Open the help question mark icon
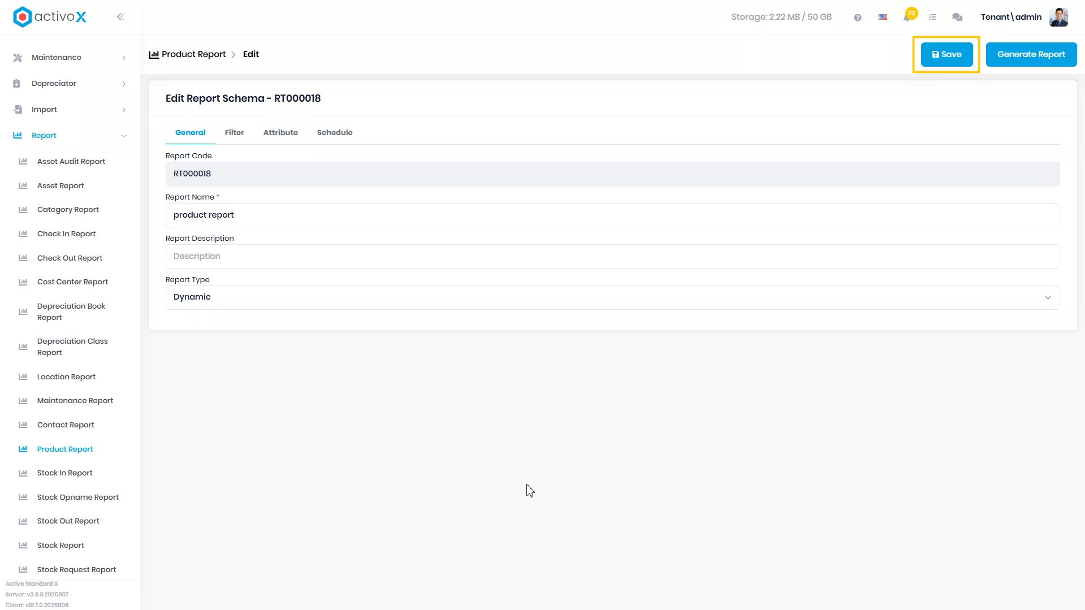Image resolution: width=1085 pixels, height=610 pixels. [x=858, y=18]
